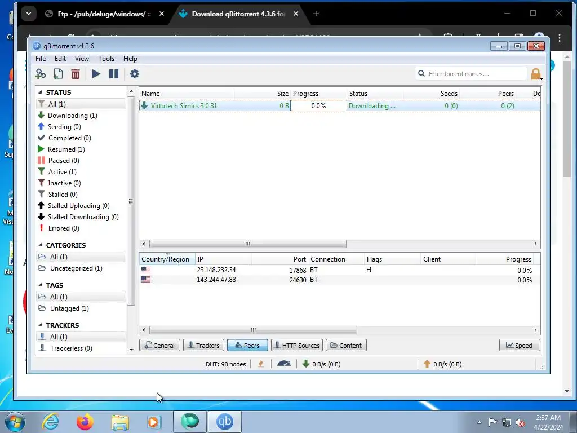Click the Speed graph button
Screen dimensions: 577x433
click(520, 346)
